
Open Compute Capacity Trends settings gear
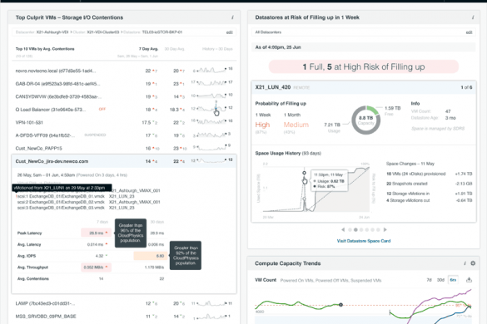point(473,263)
